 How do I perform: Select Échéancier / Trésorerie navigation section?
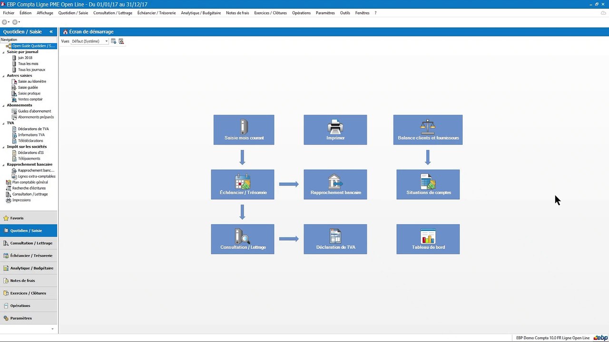[x=29, y=256]
